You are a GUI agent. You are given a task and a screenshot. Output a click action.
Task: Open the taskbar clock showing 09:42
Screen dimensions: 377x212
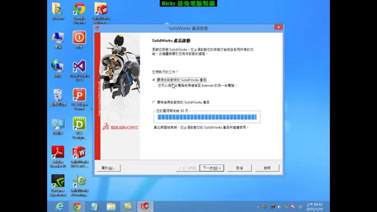pyautogui.click(x=314, y=206)
